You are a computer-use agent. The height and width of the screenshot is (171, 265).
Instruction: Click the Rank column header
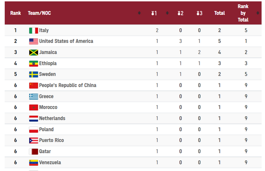point(15,13)
